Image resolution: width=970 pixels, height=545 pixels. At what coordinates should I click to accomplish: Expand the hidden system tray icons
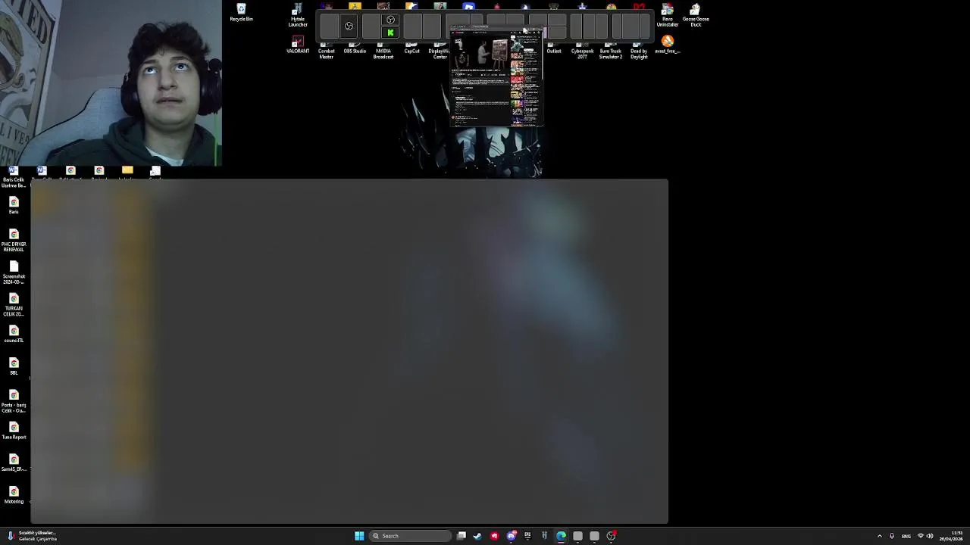(880, 536)
